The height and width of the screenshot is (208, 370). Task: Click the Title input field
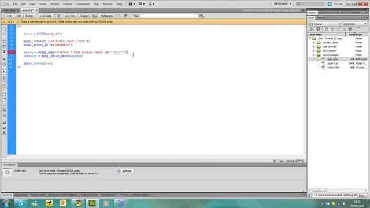169,16
